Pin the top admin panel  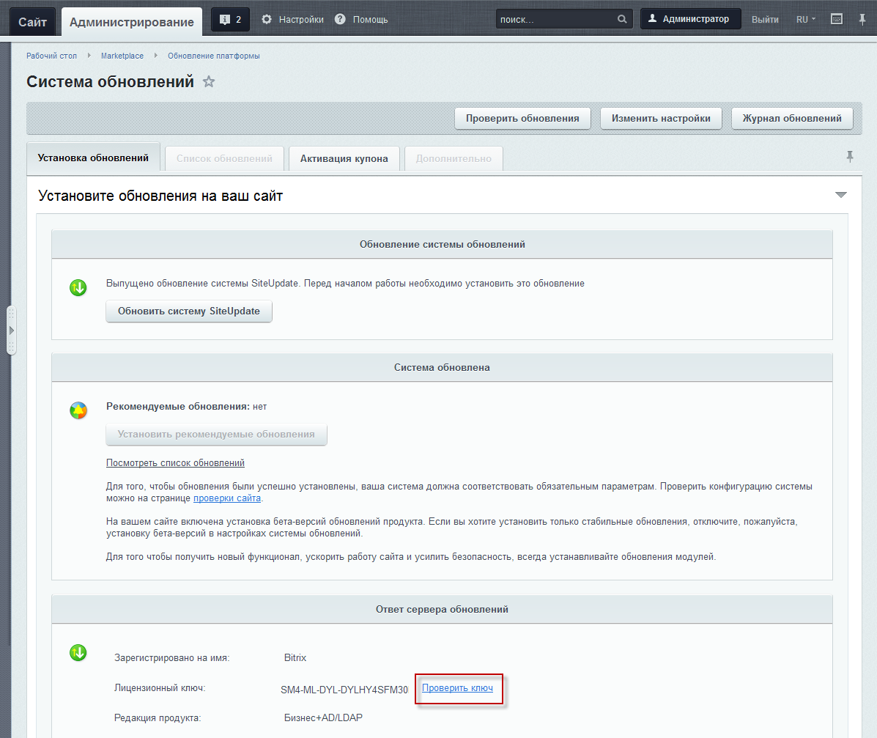tap(862, 20)
